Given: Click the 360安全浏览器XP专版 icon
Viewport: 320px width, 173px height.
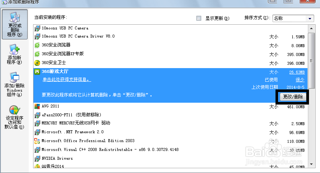Looking at the screenshot, I should coord(37,54).
